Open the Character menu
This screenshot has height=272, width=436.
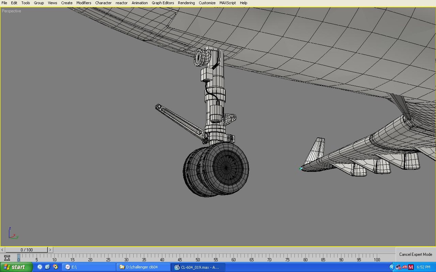click(x=103, y=3)
